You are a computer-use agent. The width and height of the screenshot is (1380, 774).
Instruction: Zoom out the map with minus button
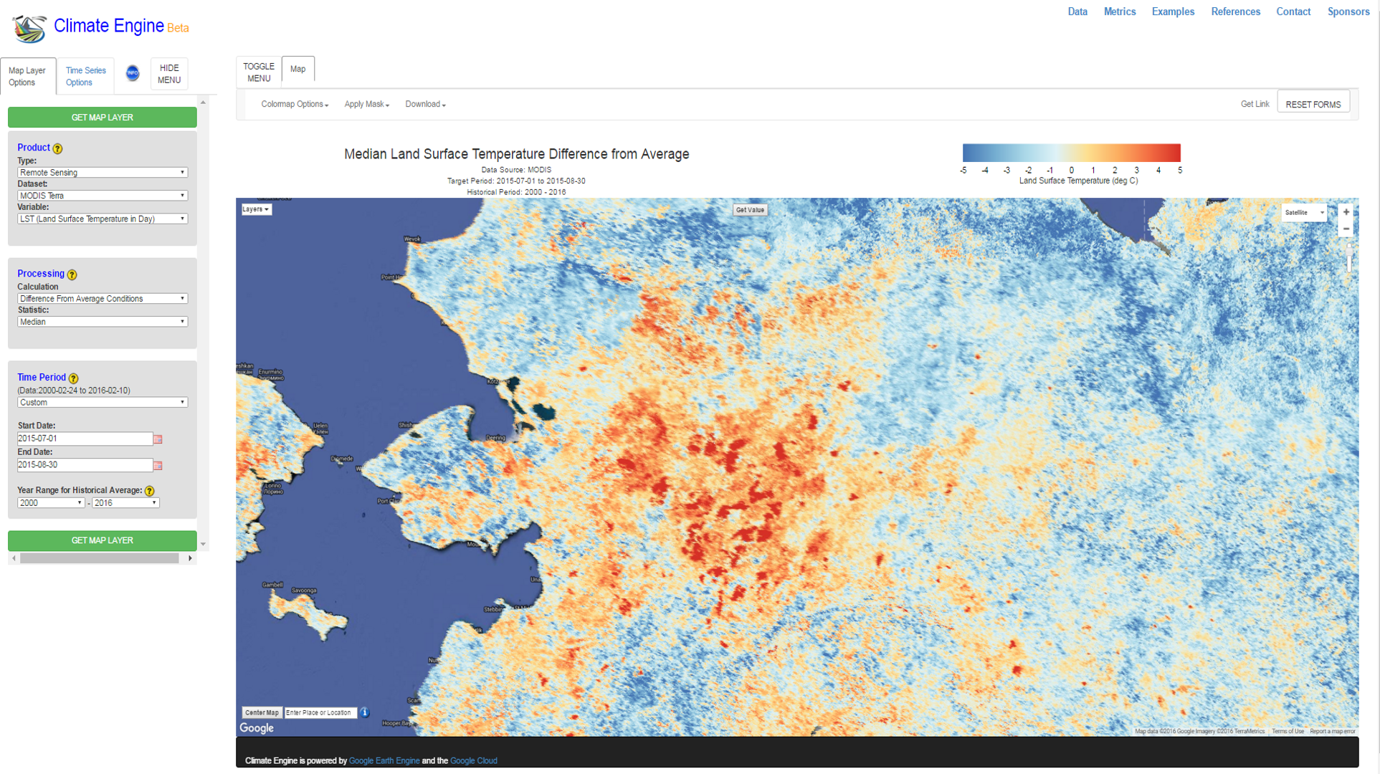pyautogui.click(x=1346, y=229)
